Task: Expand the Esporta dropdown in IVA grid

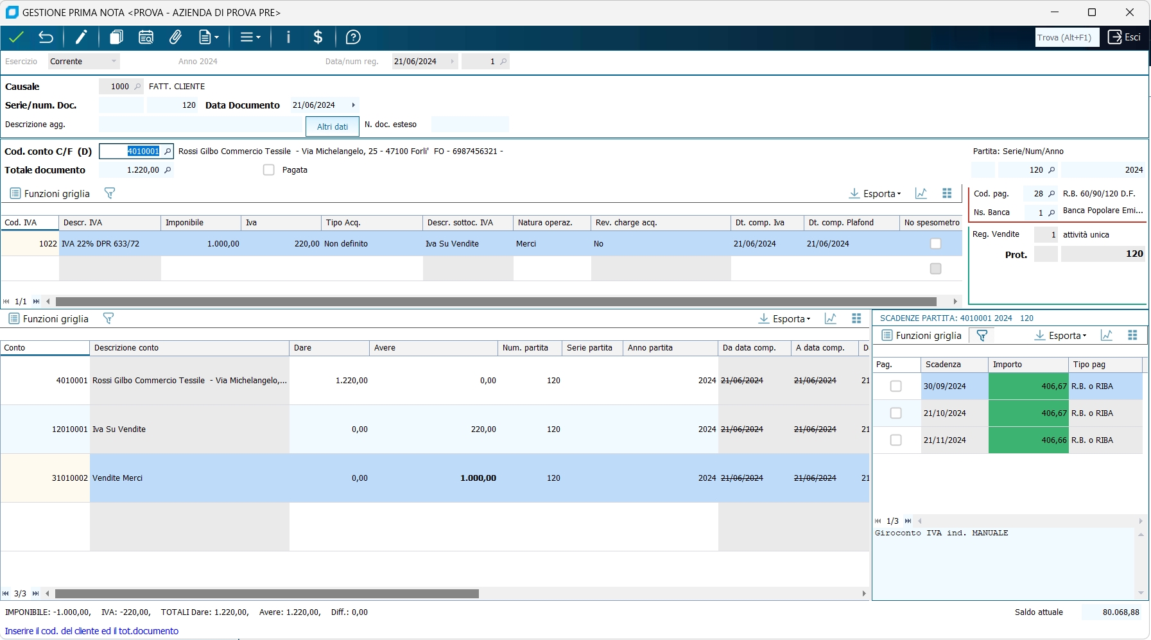Action: 876,193
